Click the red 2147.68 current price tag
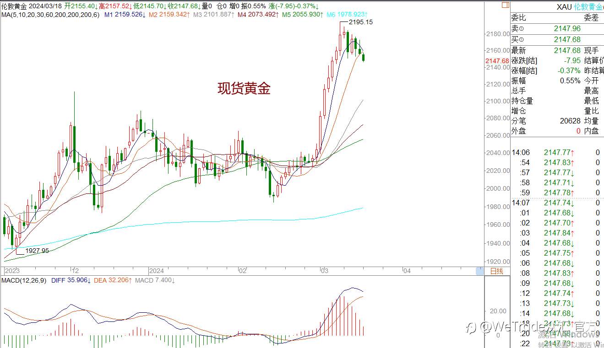The height and width of the screenshot is (348, 604). coord(497,61)
